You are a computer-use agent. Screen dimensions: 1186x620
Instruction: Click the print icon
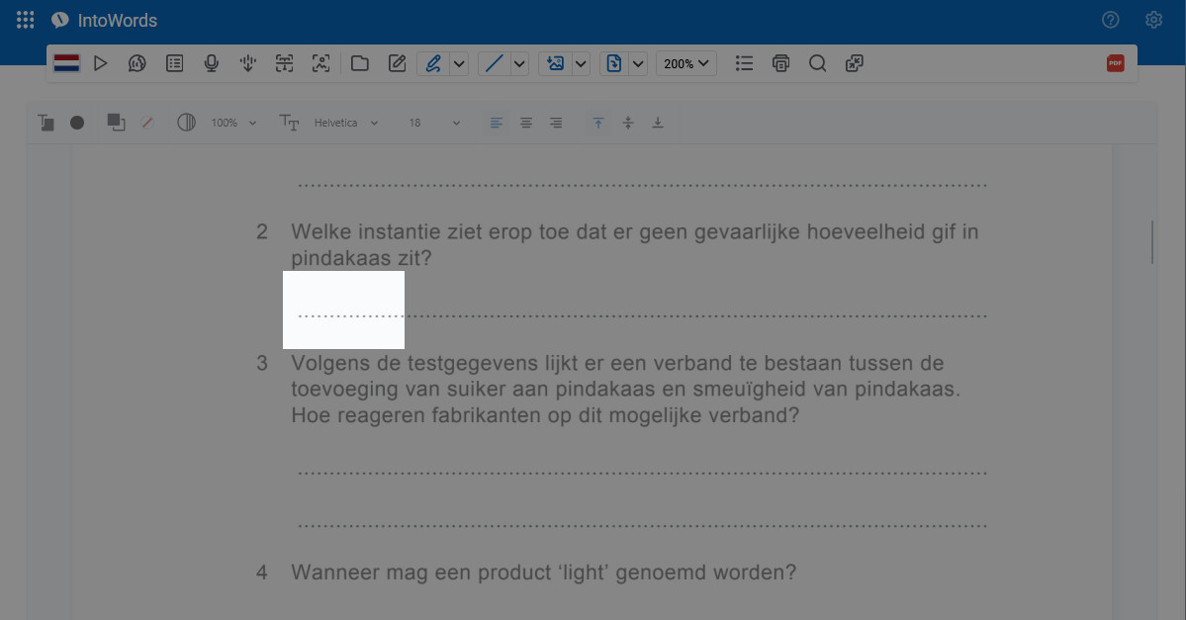(x=780, y=63)
